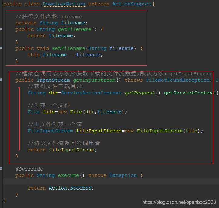
Task: Click the comment '//获得文件名称filename'
Action: pyautogui.click(x=49, y=17)
